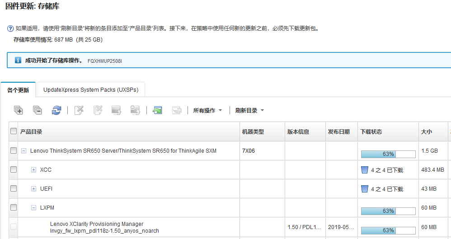Open the 所有操作 dropdown menu
The width and height of the screenshot is (451, 239).
click(207, 110)
